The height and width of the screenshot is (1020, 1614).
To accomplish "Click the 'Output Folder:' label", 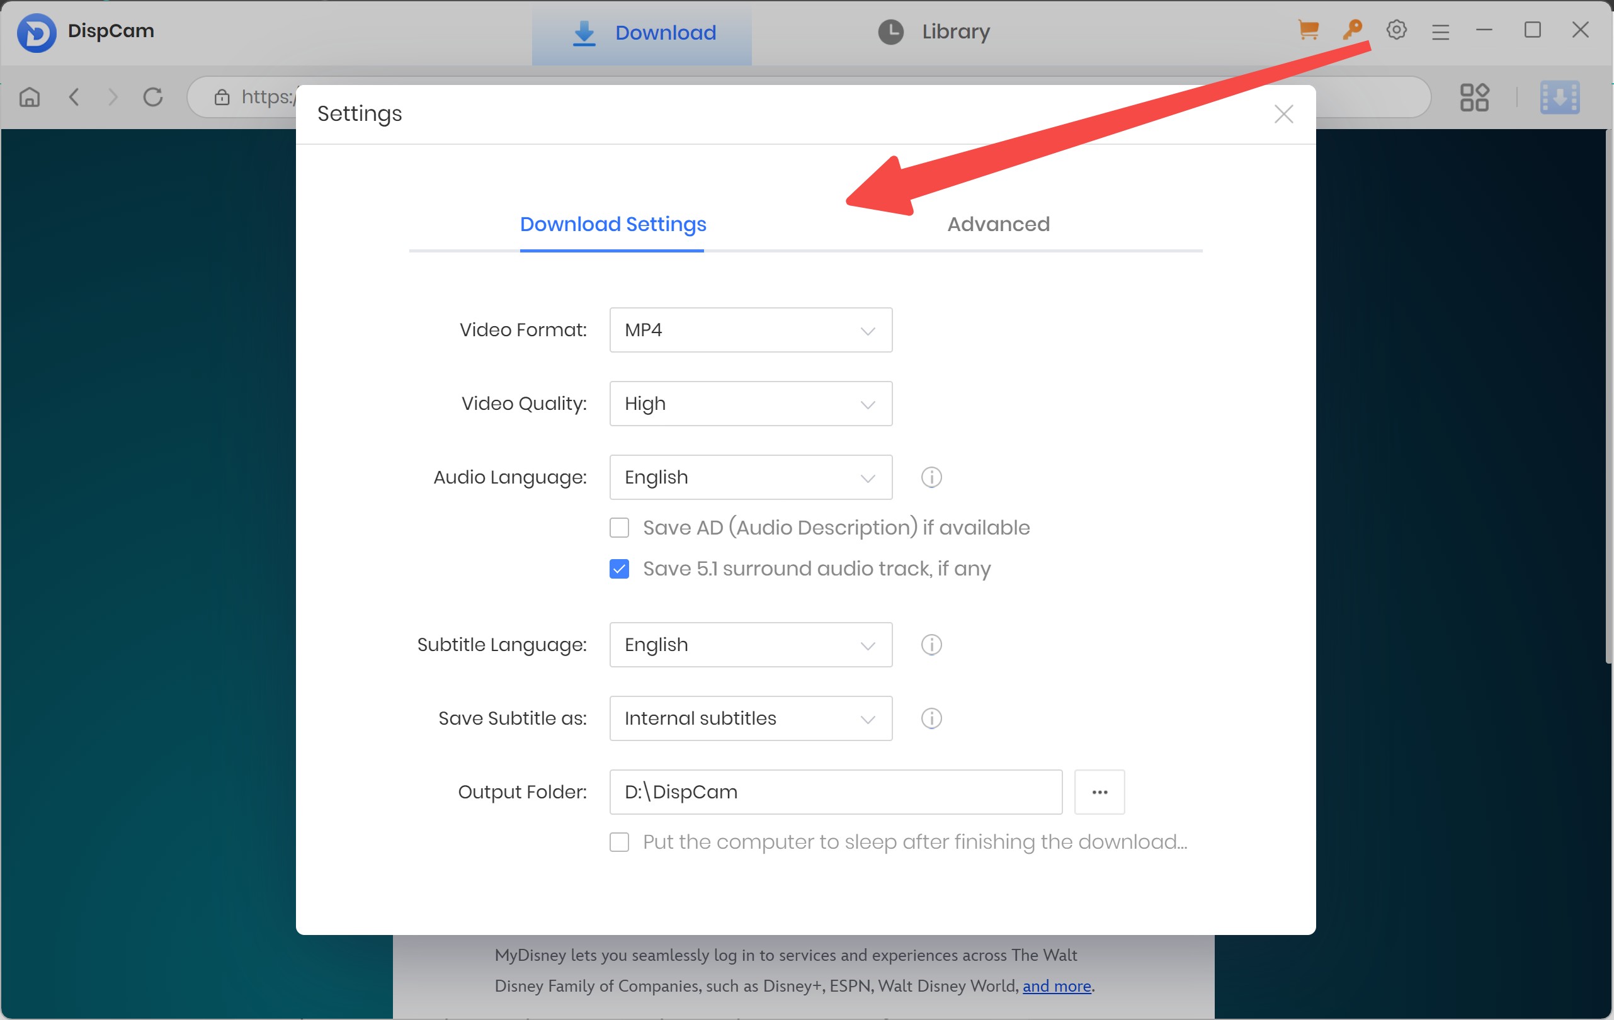I will [x=522, y=792].
